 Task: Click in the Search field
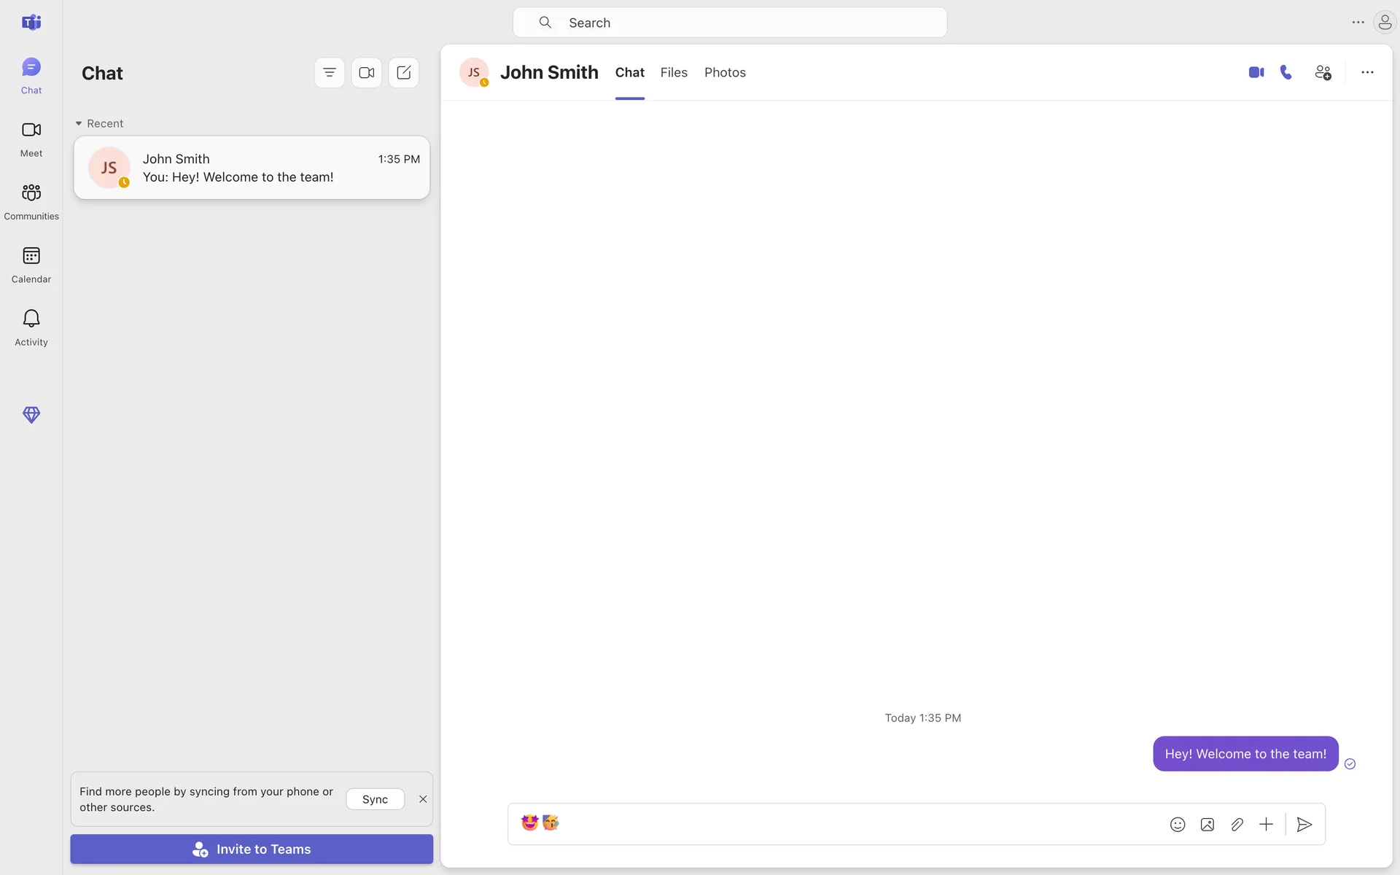(x=729, y=23)
